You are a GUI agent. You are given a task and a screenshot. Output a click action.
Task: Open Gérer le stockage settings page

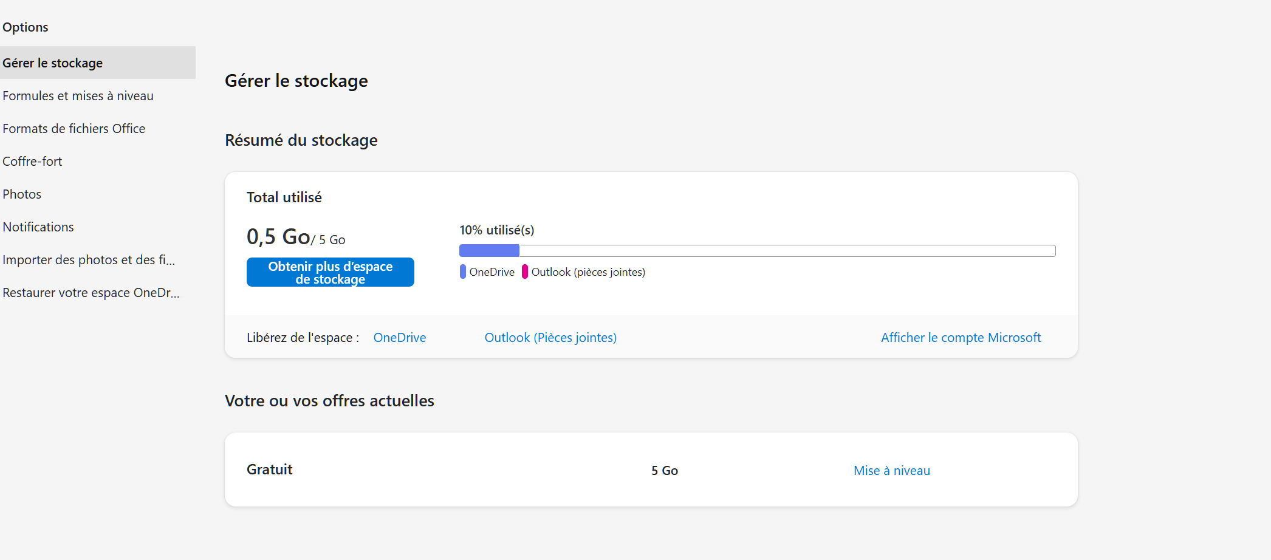[x=53, y=63]
